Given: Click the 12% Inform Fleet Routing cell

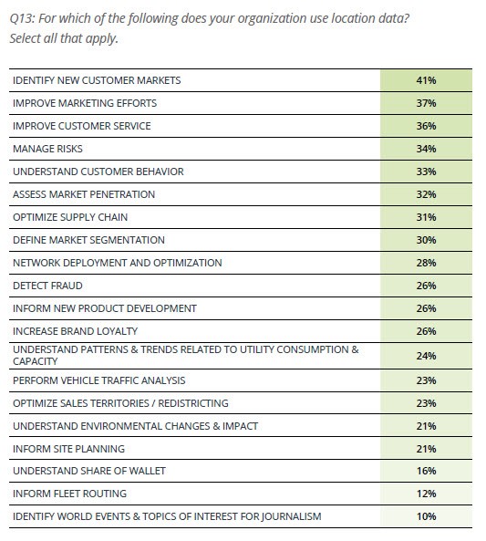Looking at the screenshot, I should tap(426, 494).
